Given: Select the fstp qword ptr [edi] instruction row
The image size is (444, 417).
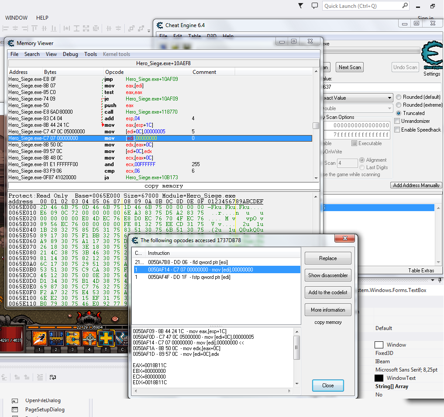Looking at the screenshot, I should 217,277.
